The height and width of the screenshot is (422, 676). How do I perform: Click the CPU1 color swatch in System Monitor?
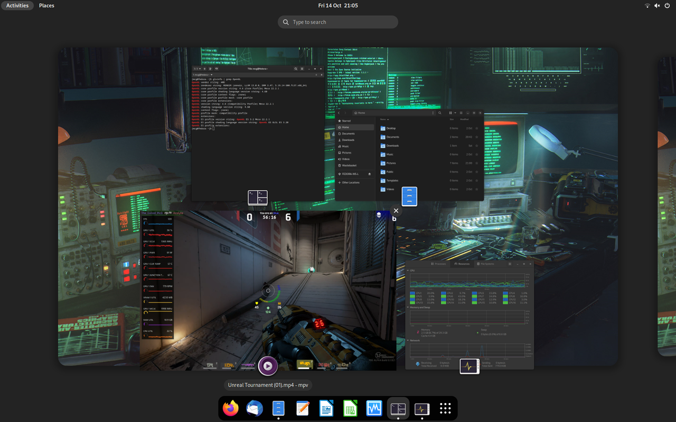pyautogui.click(x=412, y=293)
